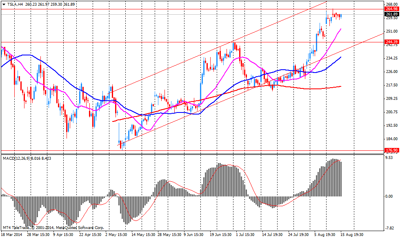400x238 pixels.
Task: Select the 217.50 price scale value
Action: click(392, 85)
